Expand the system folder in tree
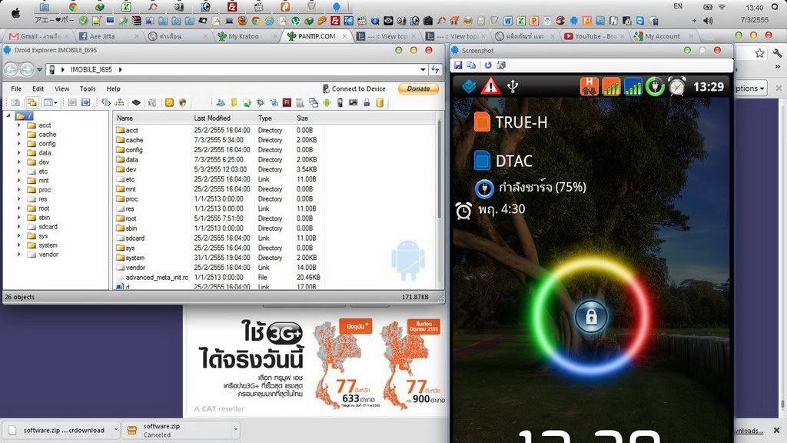This screenshot has height=443, width=787. (19, 245)
